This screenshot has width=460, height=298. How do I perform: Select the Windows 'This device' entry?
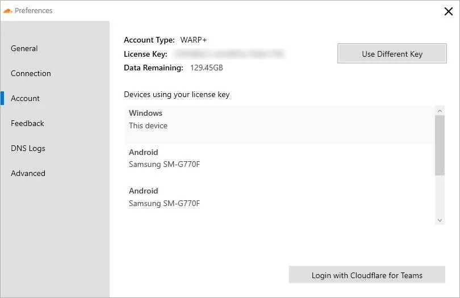278,120
